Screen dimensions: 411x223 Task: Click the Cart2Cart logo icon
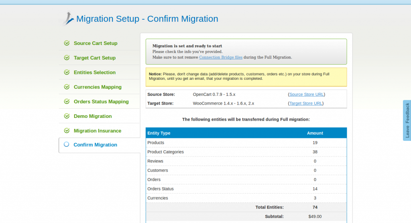[x=69, y=18]
